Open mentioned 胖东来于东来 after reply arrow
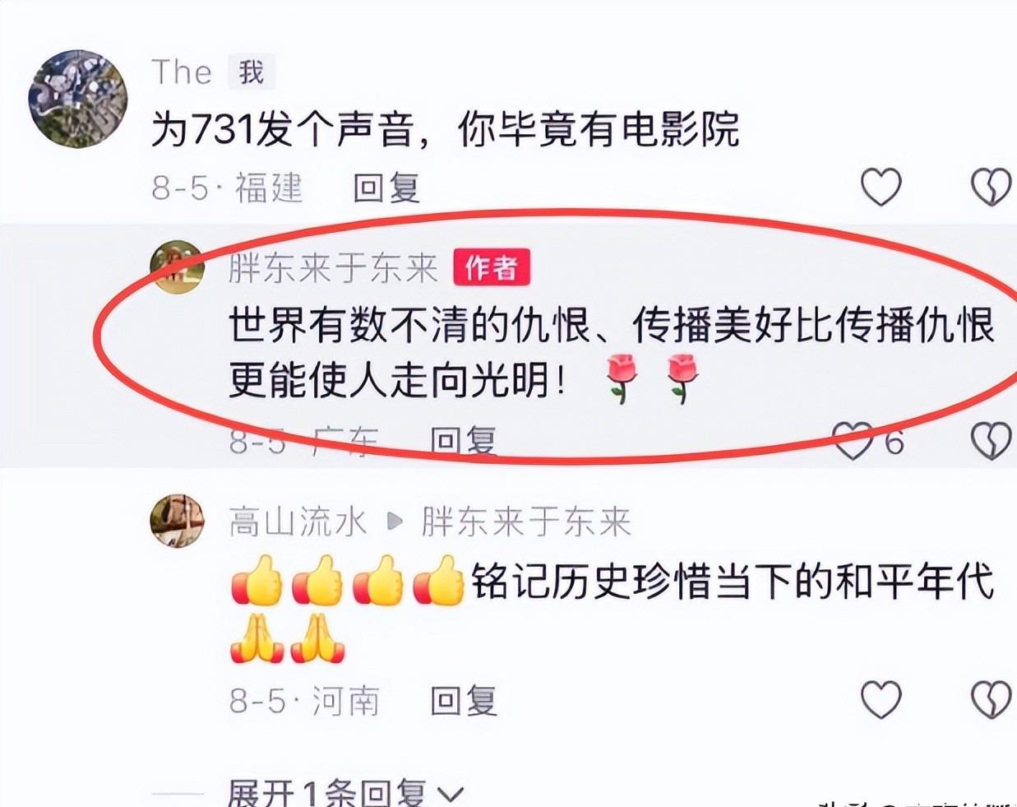The image size is (1017, 807). point(526,522)
